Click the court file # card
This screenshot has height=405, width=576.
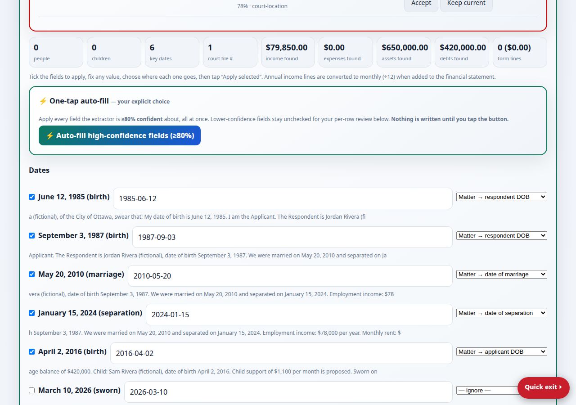[230, 52]
